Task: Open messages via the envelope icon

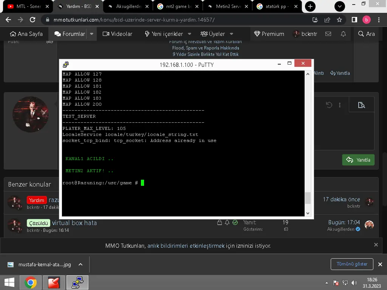Action: click(x=328, y=34)
